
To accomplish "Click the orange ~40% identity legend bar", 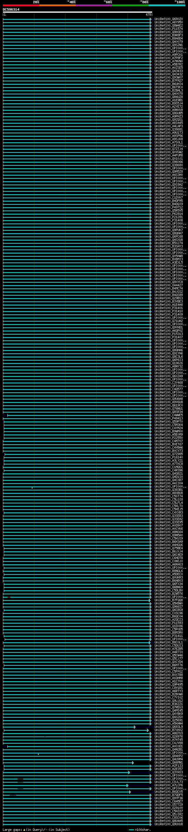I will pos(58,5).
